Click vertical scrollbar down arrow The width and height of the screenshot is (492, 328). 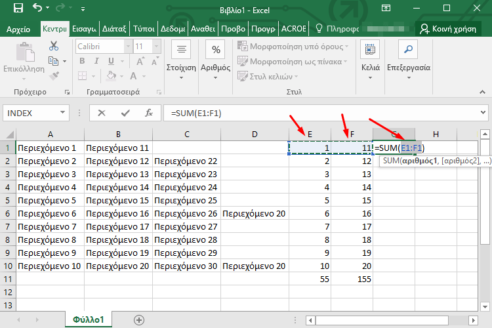[x=485, y=306]
